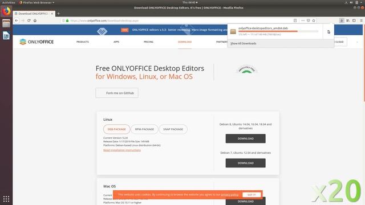This screenshot has height=205, width=365.
Task: Click the package icon of the downloading file
Action: 233,31
